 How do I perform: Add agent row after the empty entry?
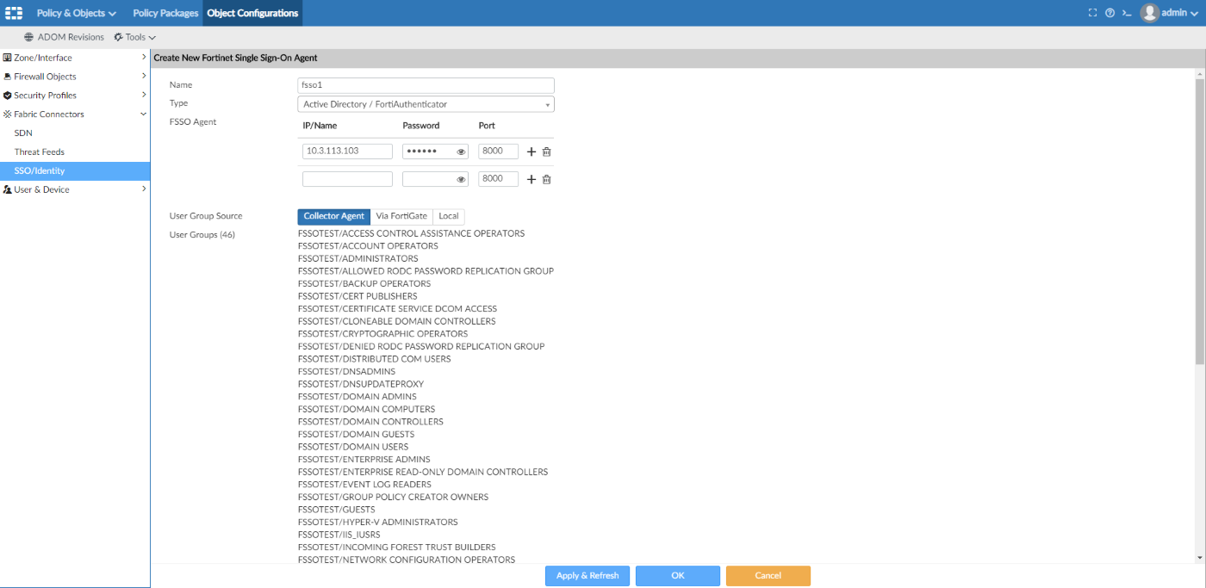point(532,179)
